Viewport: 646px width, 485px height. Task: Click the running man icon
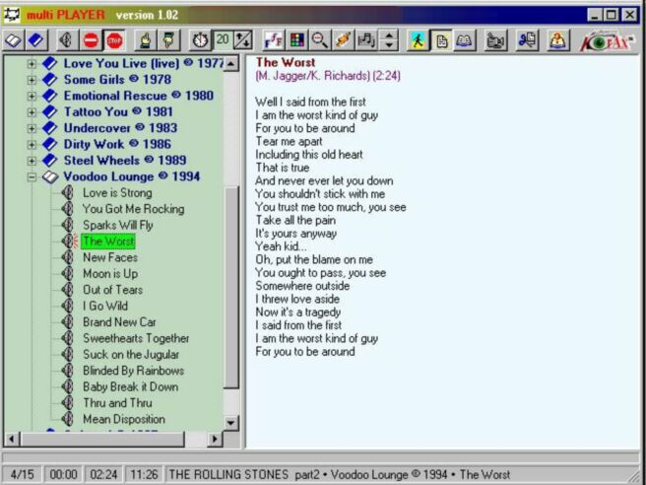[418, 40]
